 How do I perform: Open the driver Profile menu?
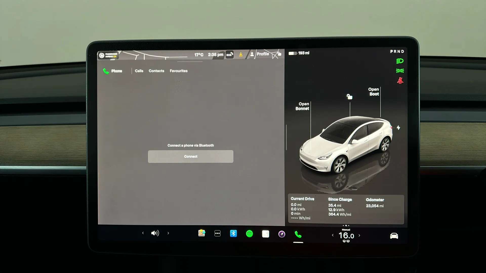coord(259,54)
